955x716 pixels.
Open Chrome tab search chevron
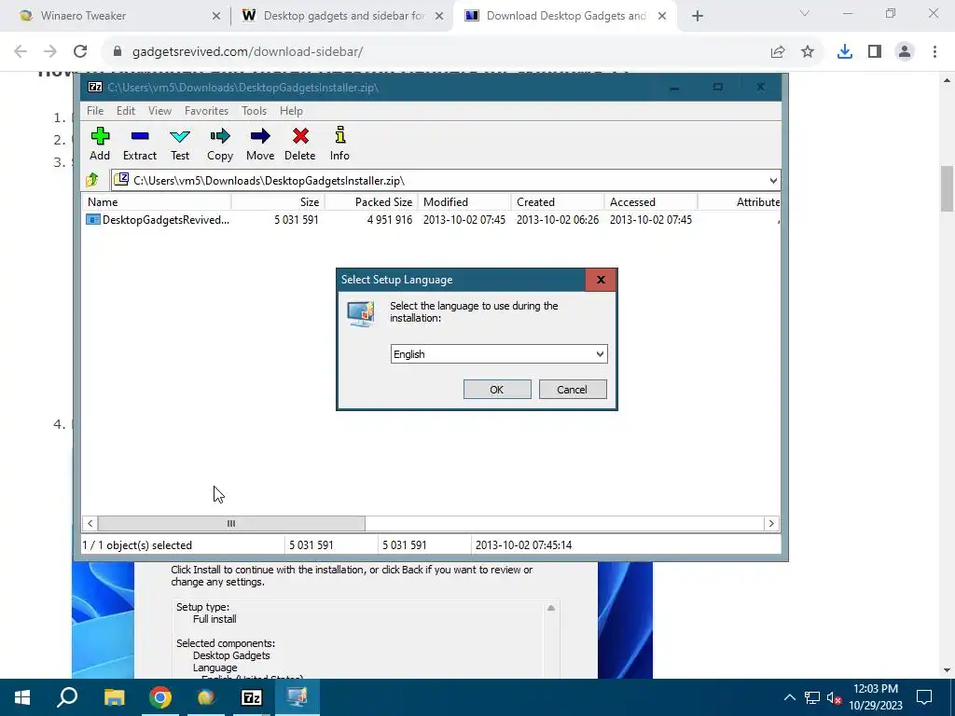point(805,13)
